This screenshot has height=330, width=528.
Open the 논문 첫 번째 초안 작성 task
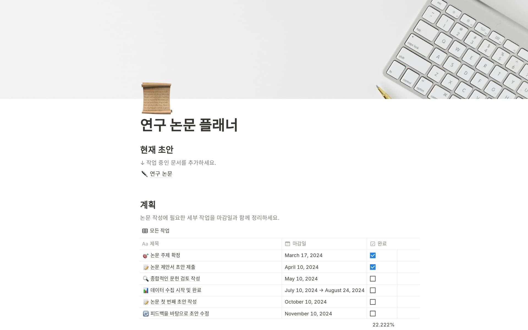(x=173, y=302)
